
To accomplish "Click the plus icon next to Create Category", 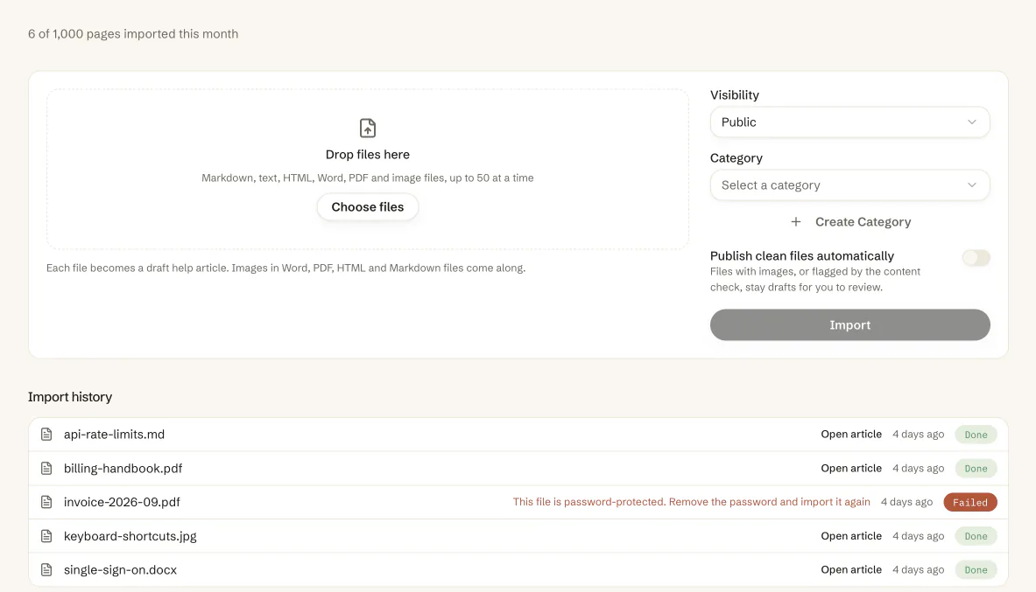I will click(796, 222).
